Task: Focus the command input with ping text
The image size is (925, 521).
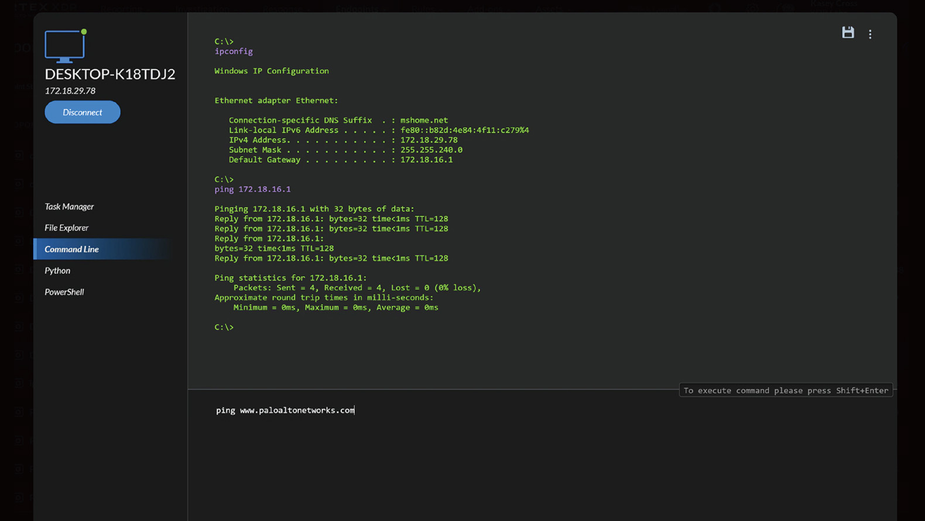Action: click(x=285, y=410)
